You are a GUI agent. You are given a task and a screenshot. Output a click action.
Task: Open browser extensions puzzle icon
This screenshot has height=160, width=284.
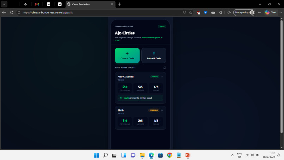(x=221, y=12)
